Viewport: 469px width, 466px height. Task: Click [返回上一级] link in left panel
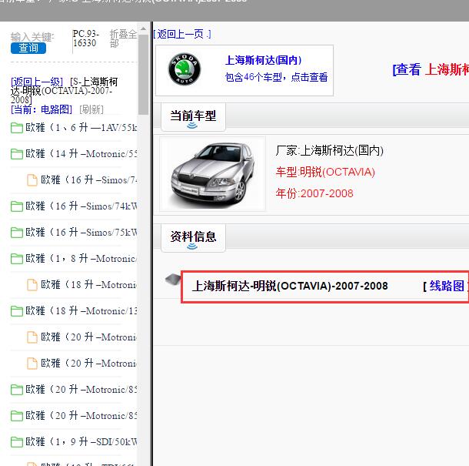[x=37, y=82]
